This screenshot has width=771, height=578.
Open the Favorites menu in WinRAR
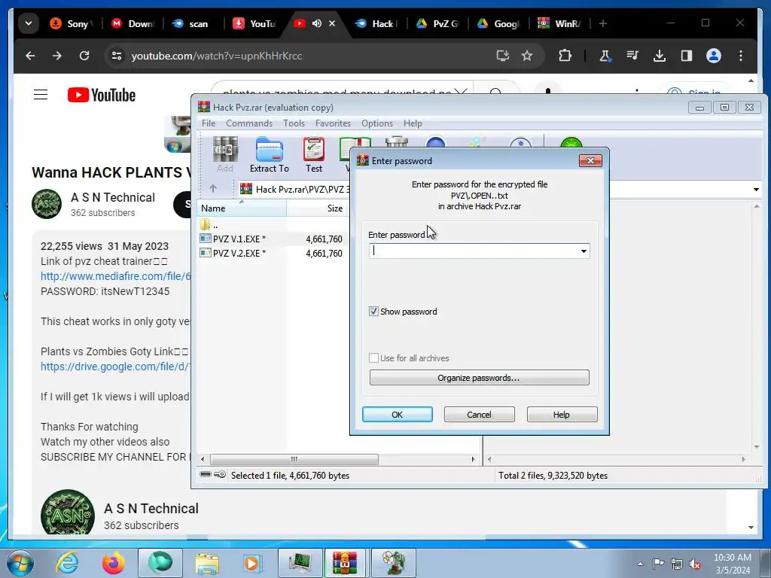(x=333, y=123)
